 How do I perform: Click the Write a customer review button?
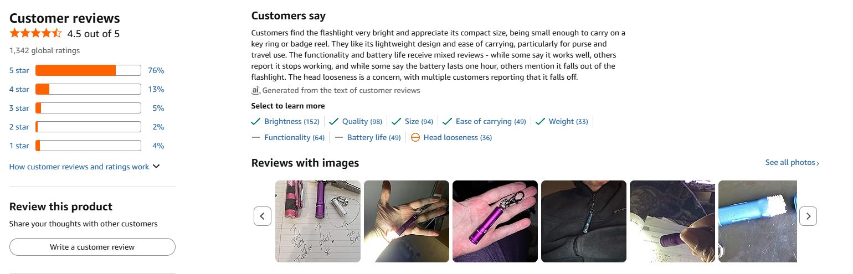93,247
